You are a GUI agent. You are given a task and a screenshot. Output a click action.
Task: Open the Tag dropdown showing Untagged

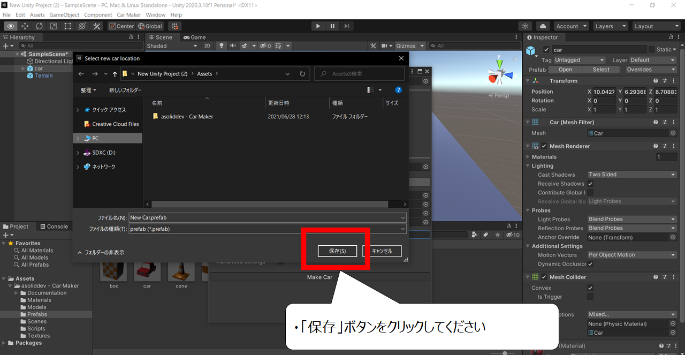click(580, 60)
